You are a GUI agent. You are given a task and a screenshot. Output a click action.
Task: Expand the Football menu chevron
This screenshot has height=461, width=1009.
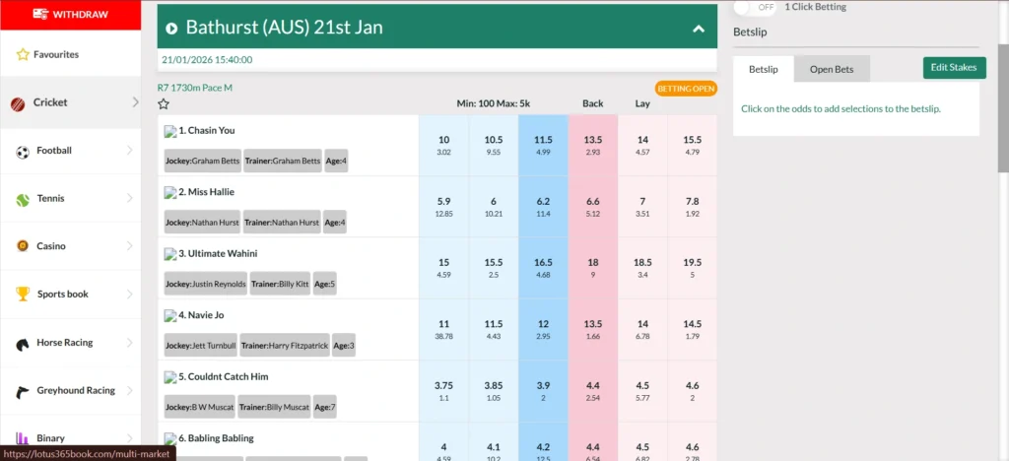[x=129, y=151]
